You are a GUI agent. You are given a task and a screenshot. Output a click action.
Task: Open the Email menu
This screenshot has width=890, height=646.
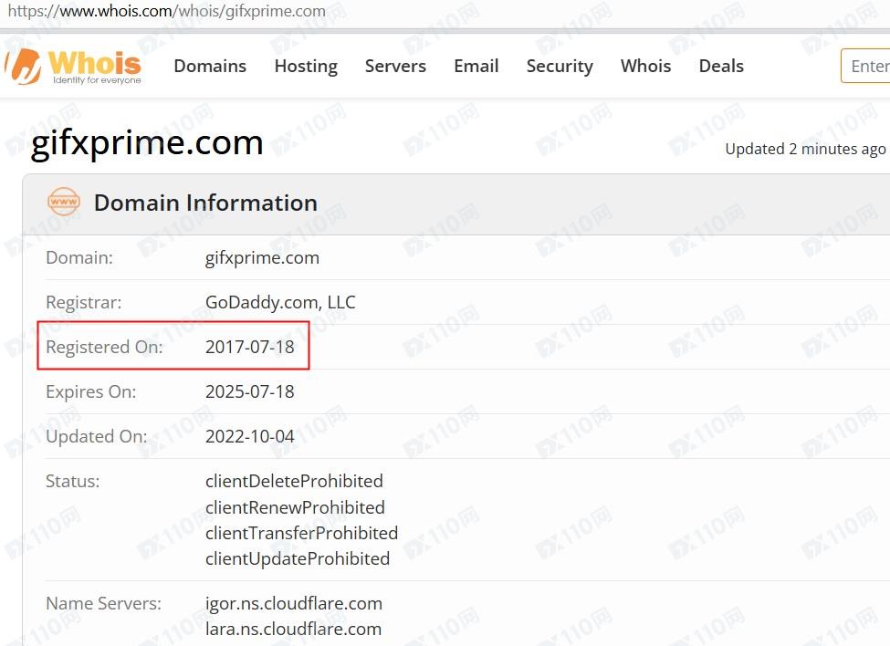point(476,67)
